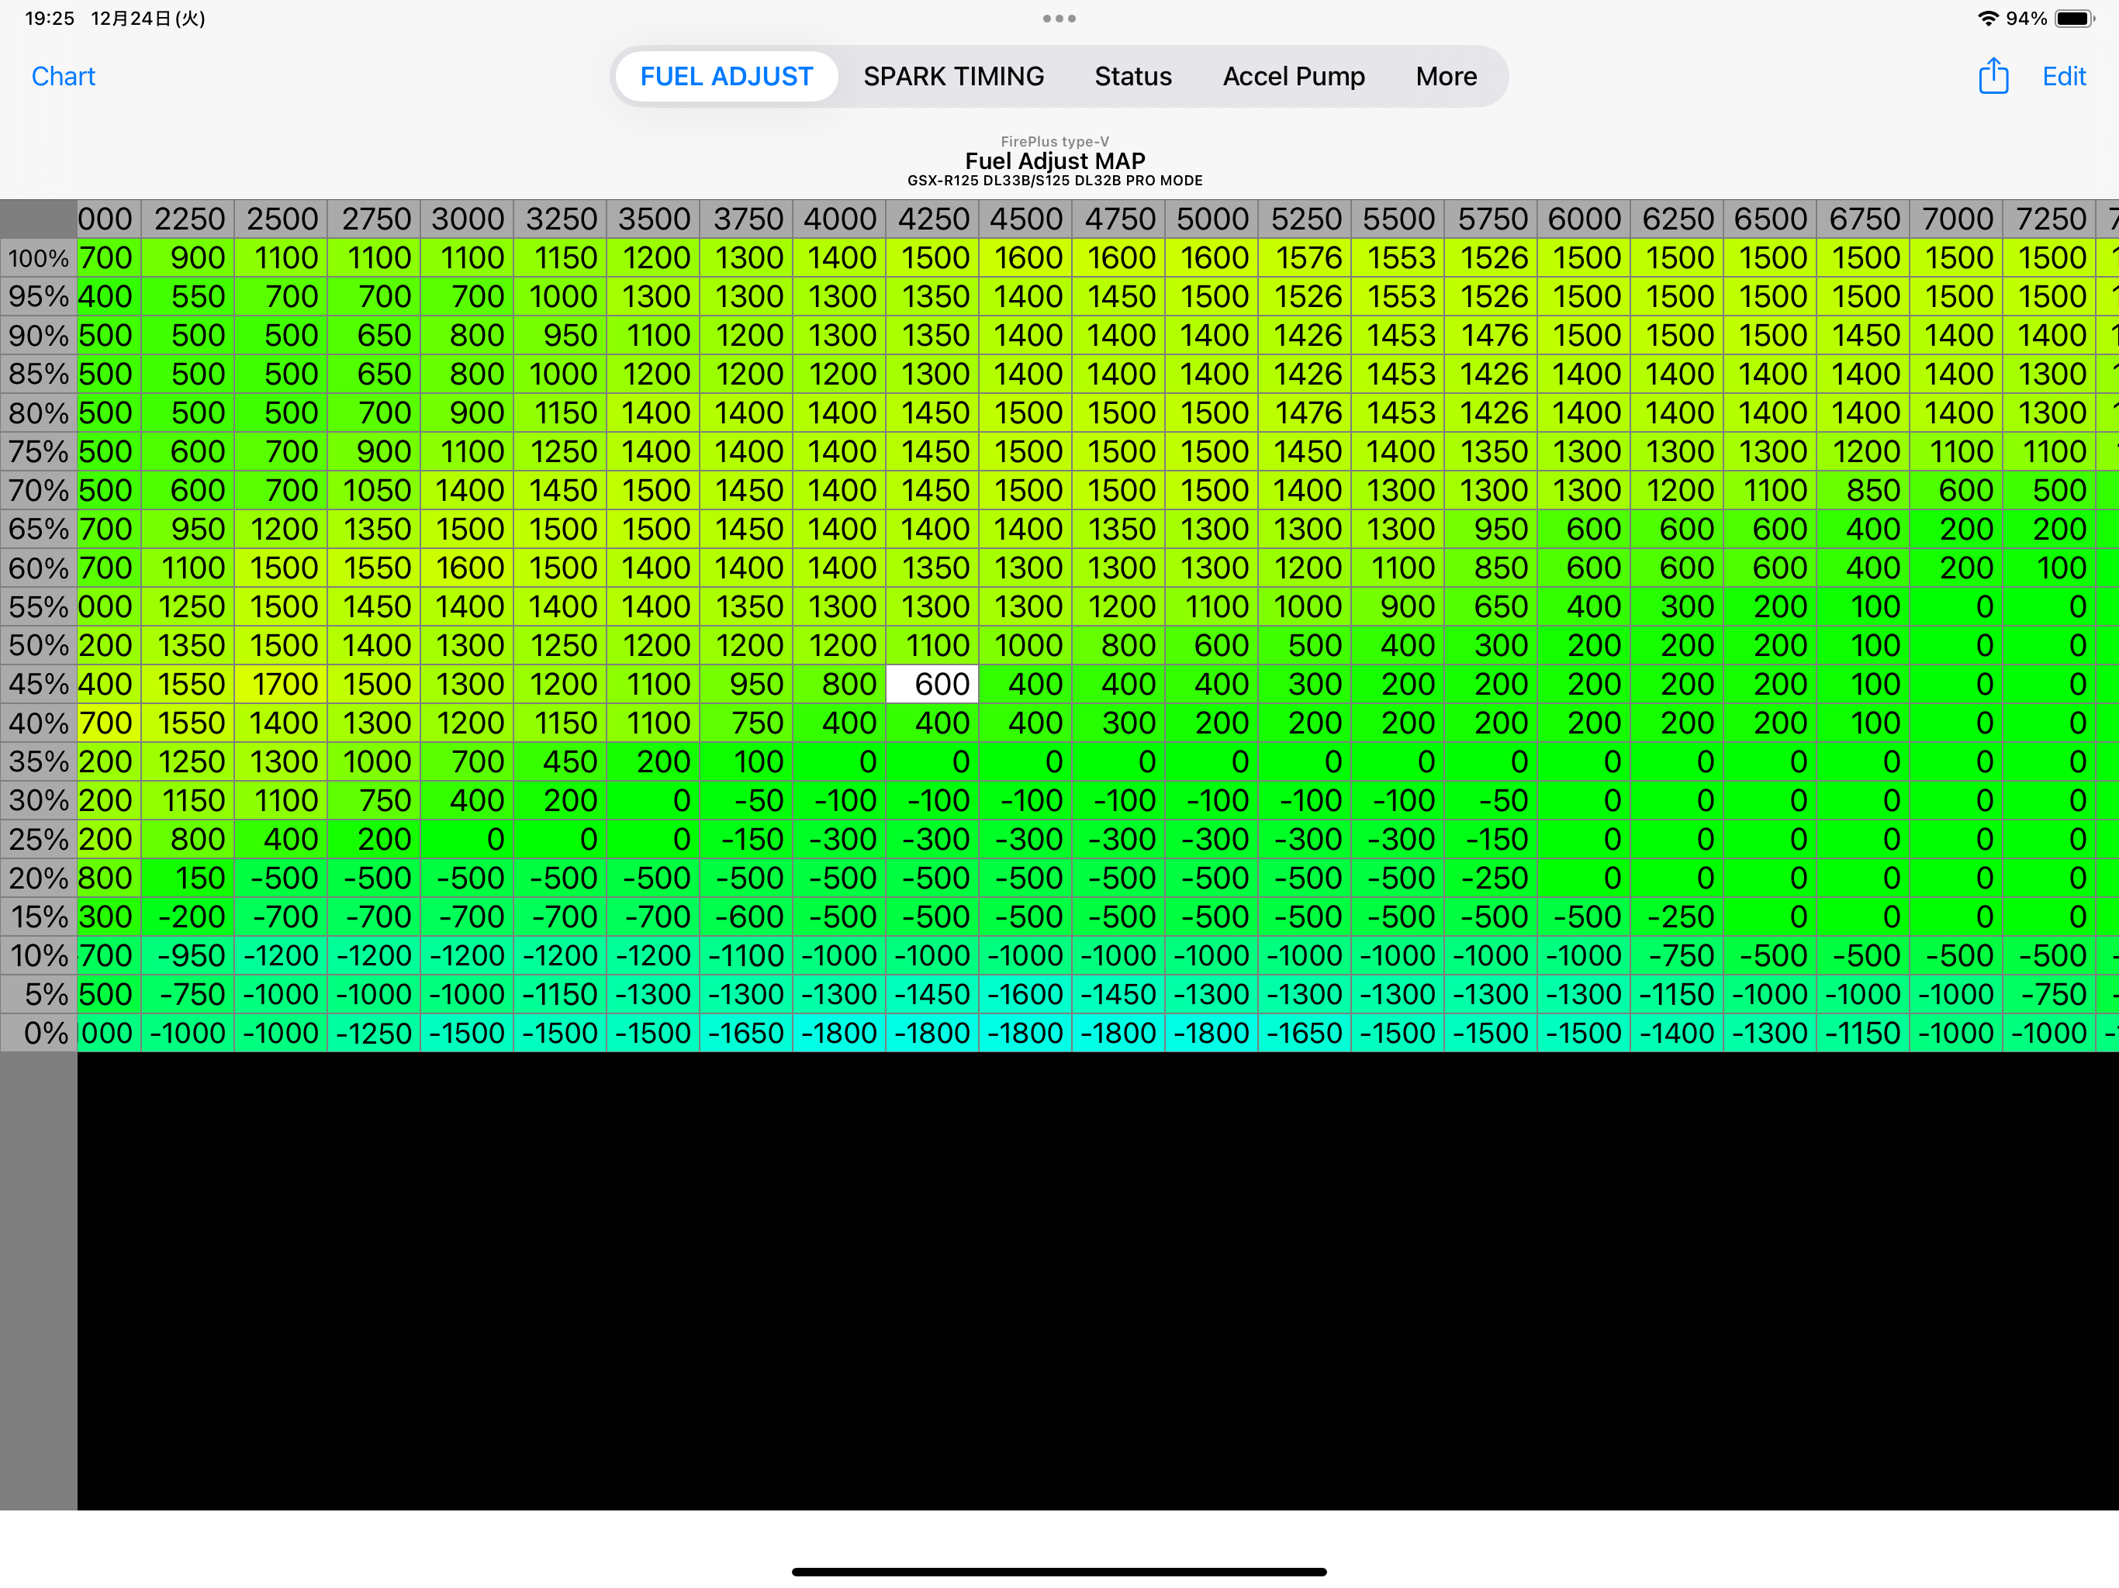Select the 20% throttle row header
The image size is (2119, 1588).
[38, 879]
